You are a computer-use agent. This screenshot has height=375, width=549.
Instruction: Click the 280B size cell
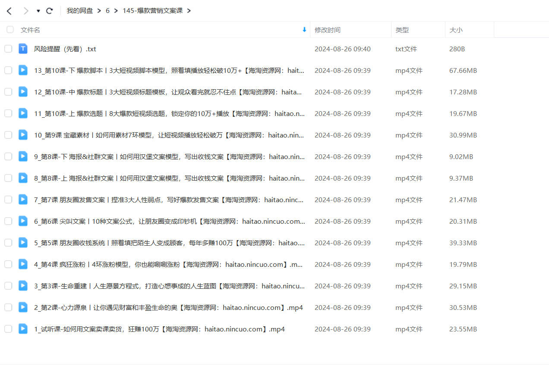coord(457,49)
